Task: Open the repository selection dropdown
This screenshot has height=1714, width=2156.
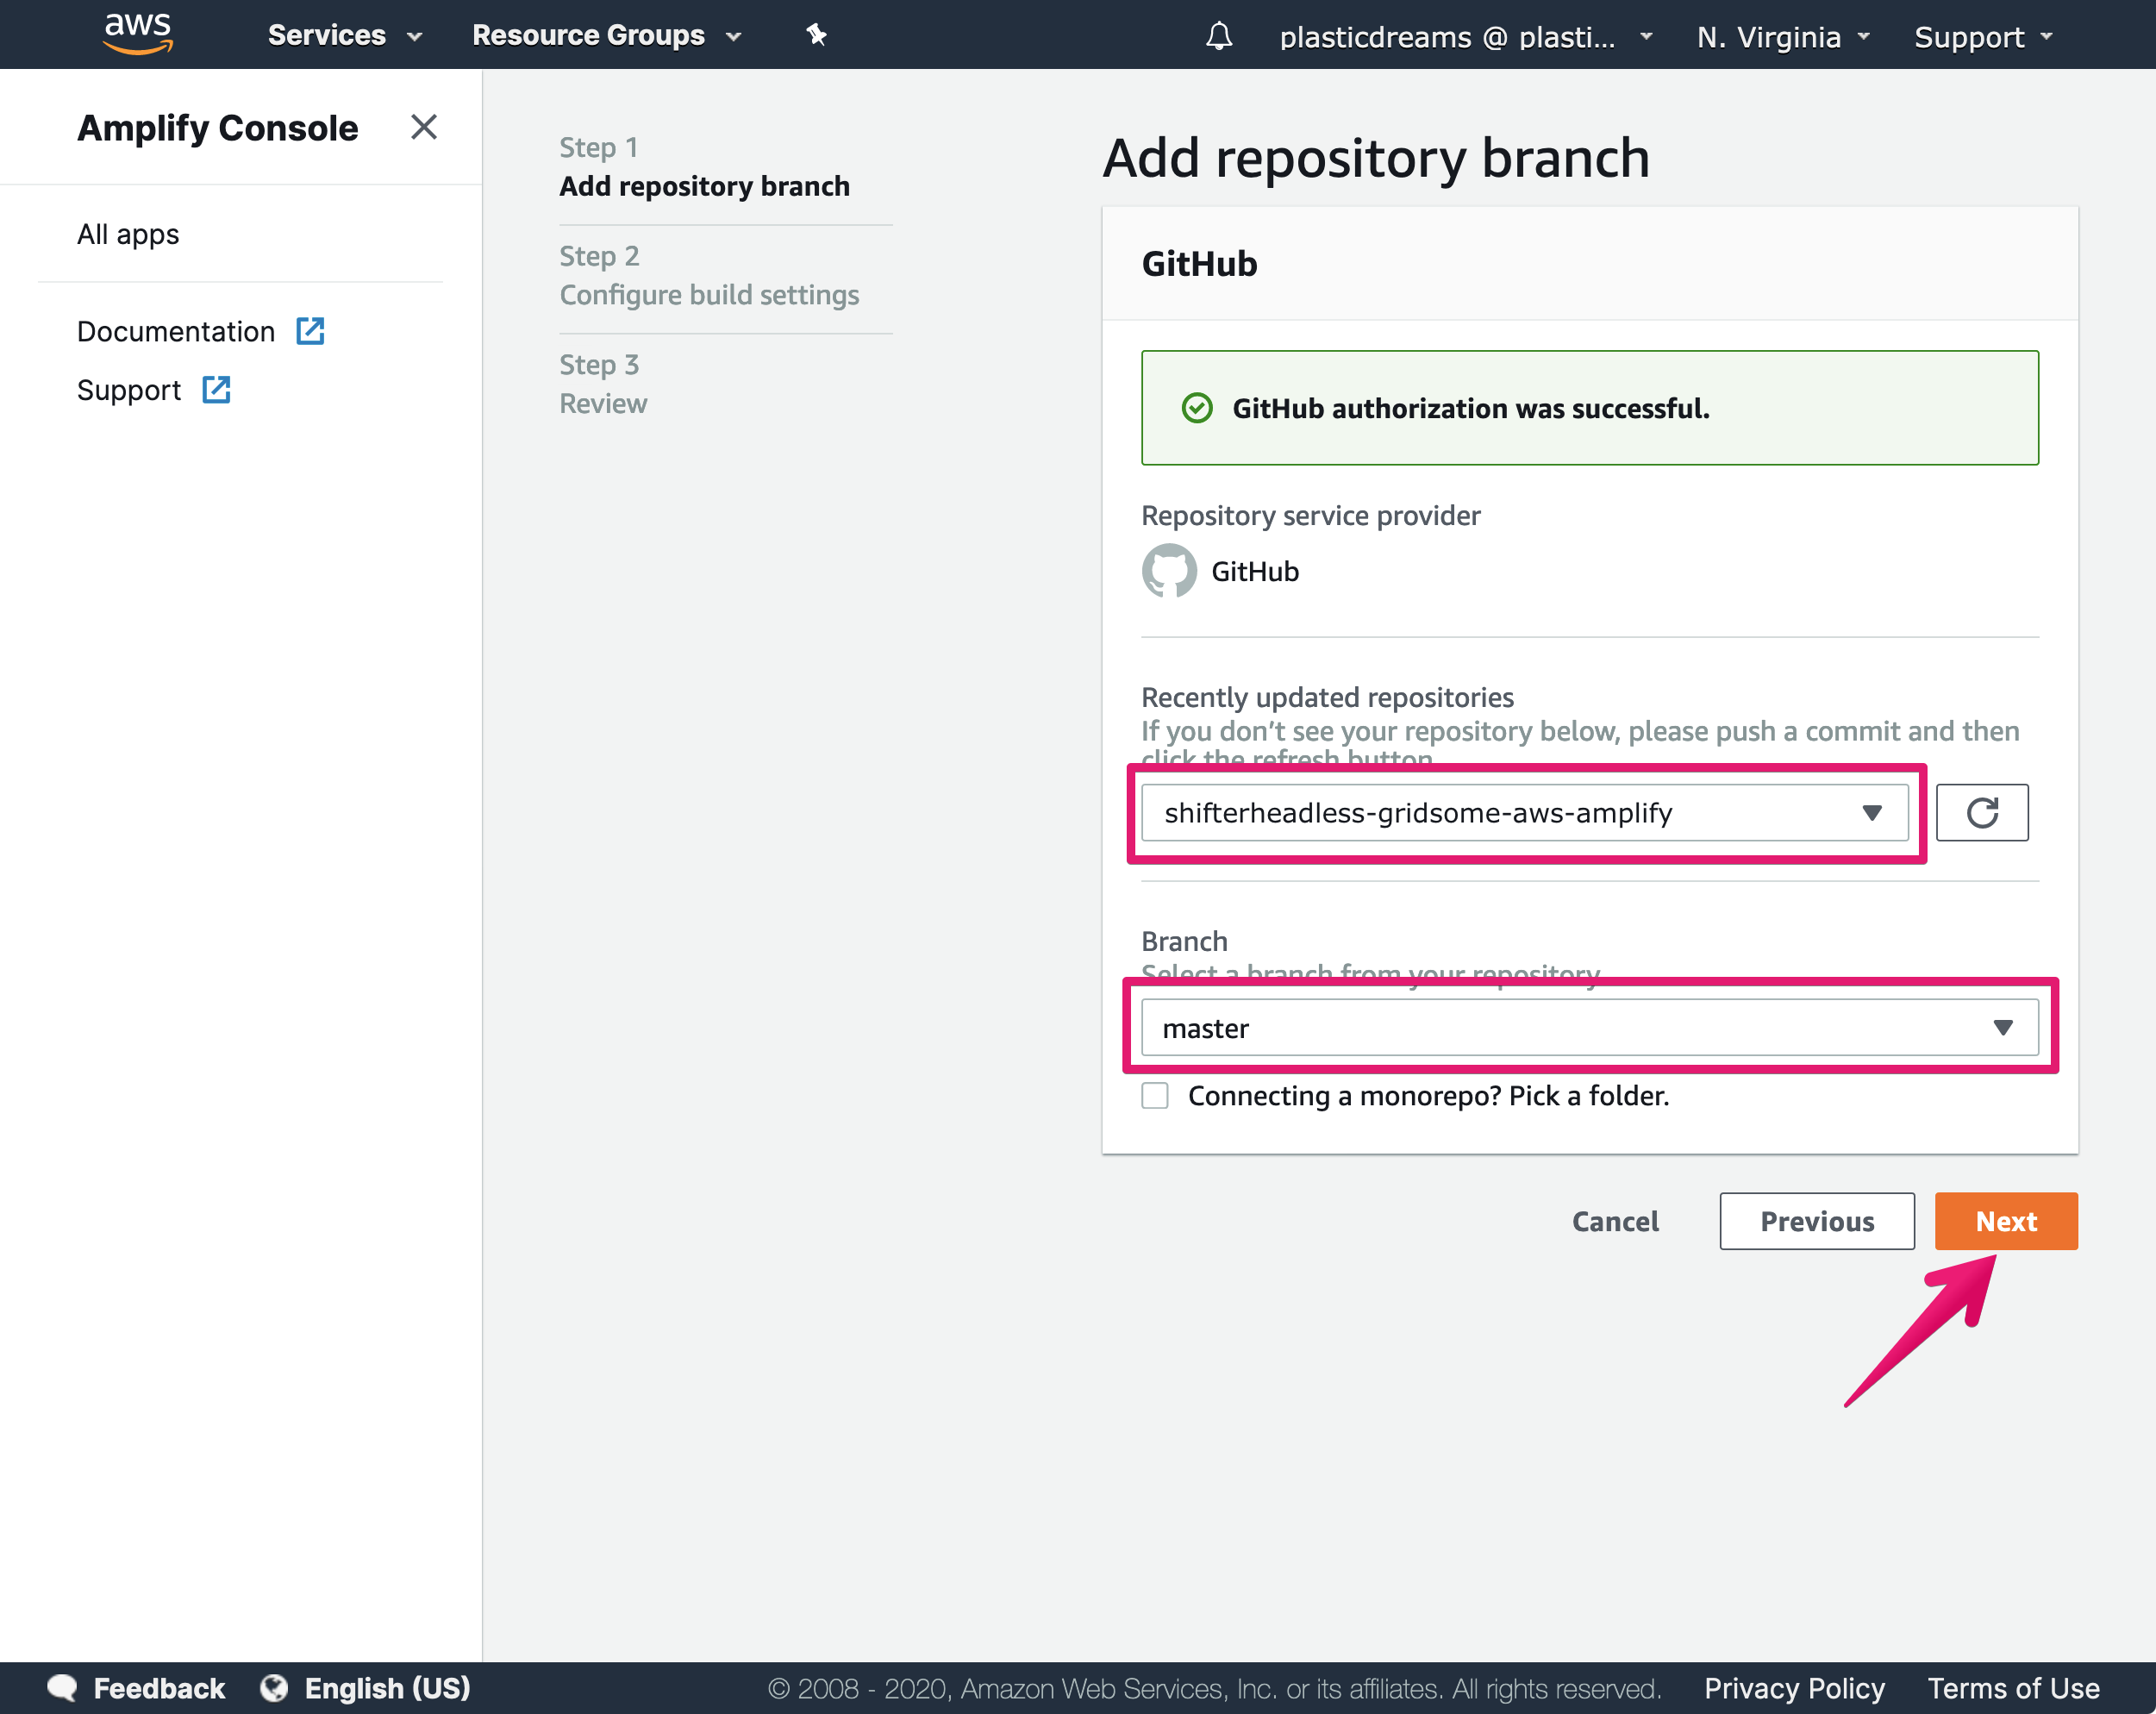Action: coord(1524,813)
